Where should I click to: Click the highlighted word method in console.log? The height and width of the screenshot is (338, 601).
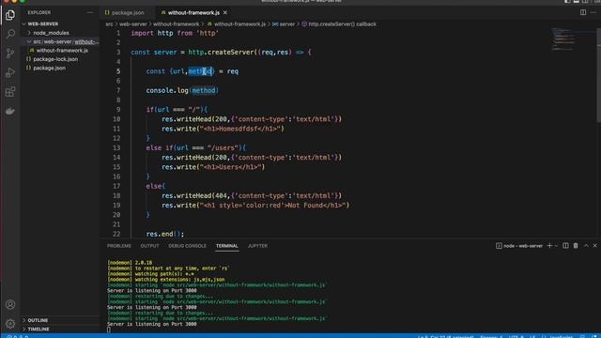coord(204,90)
